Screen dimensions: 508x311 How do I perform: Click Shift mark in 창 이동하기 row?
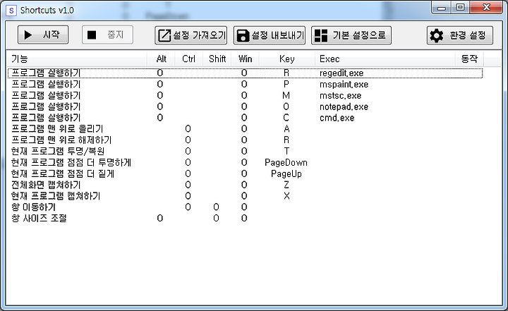(216, 207)
